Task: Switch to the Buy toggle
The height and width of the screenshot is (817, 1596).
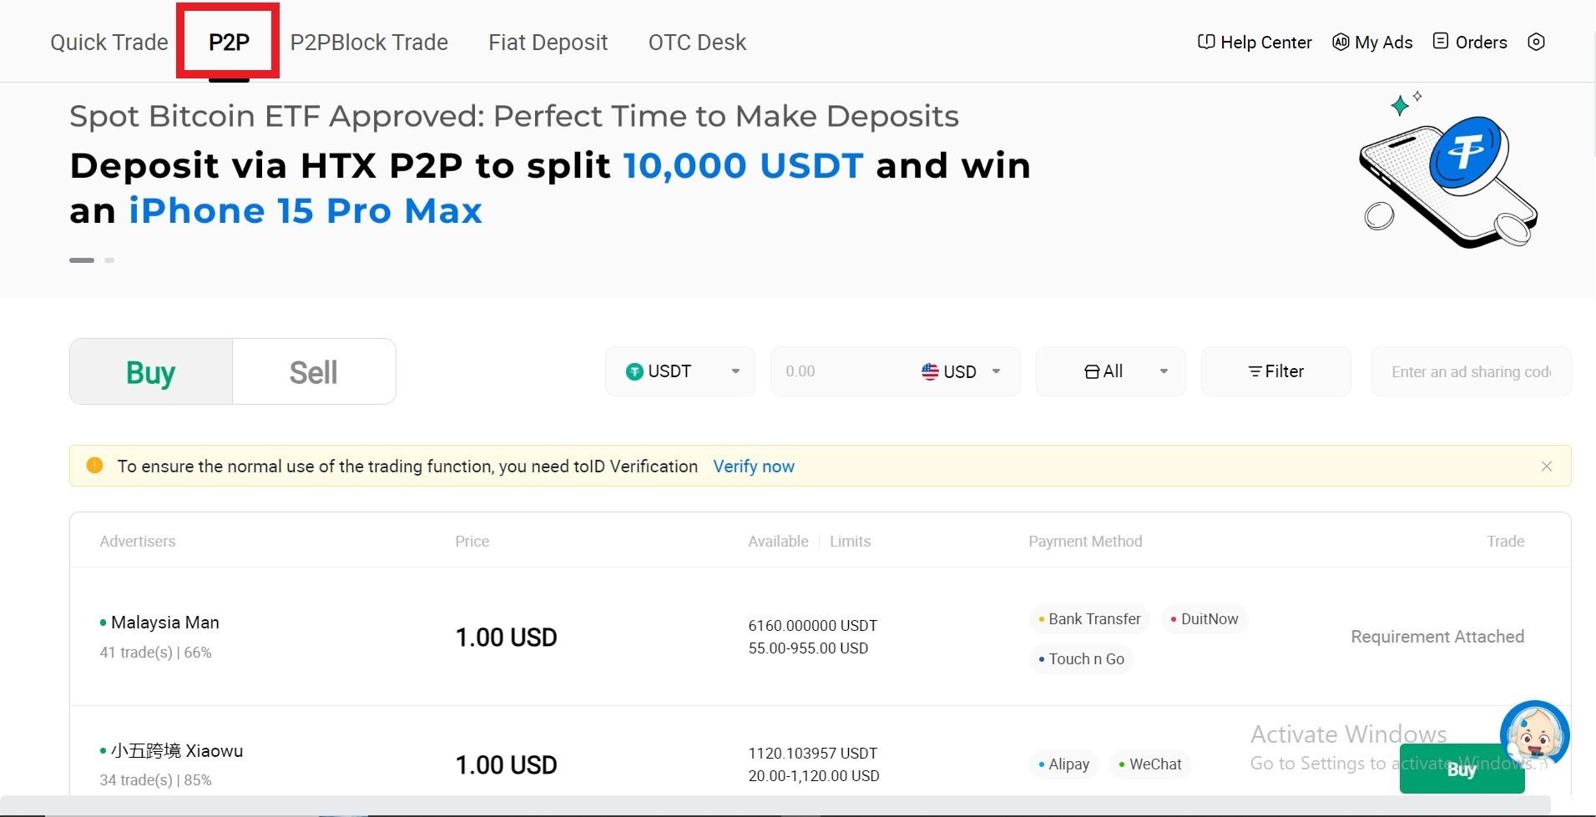Action: pos(151,371)
